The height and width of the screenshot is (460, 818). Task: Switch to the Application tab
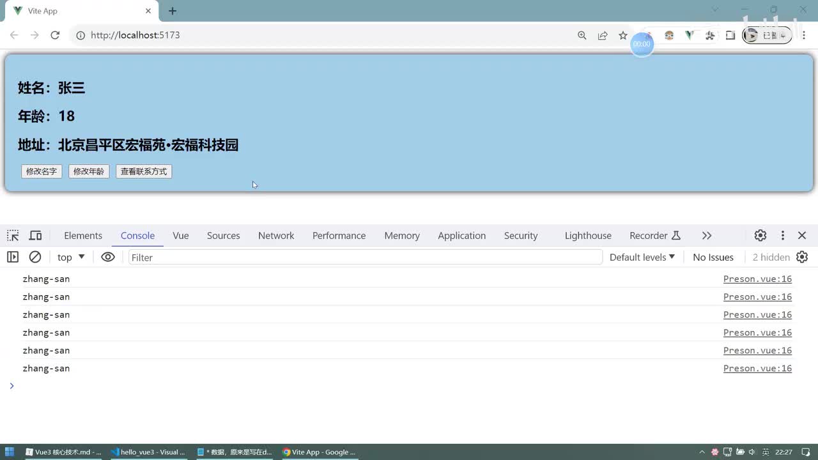tap(461, 236)
